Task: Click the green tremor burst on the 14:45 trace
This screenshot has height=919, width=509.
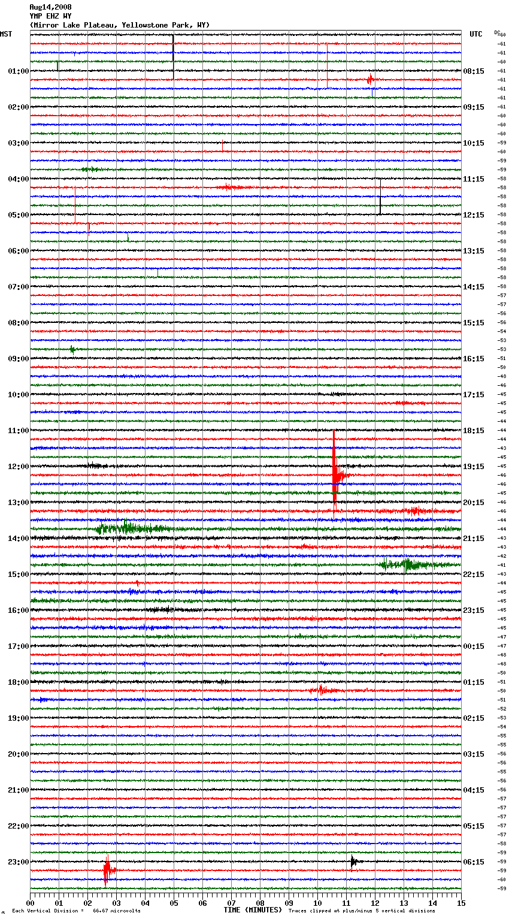Action: pyautogui.click(x=413, y=564)
